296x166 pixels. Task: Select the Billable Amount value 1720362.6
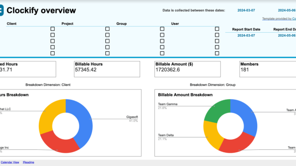coord(167,70)
